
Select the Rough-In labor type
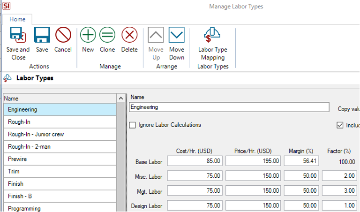(x=60, y=122)
